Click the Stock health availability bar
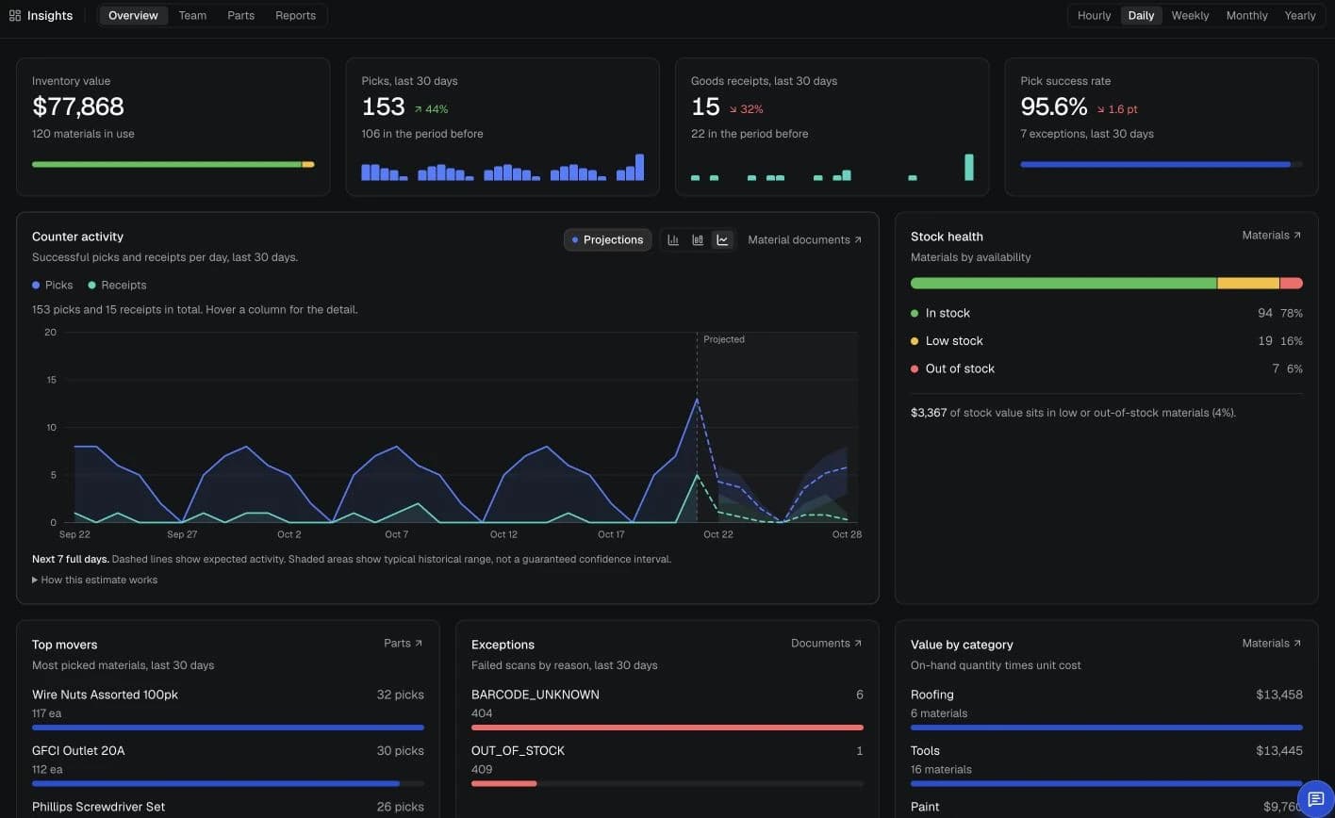 [x=1107, y=283]
